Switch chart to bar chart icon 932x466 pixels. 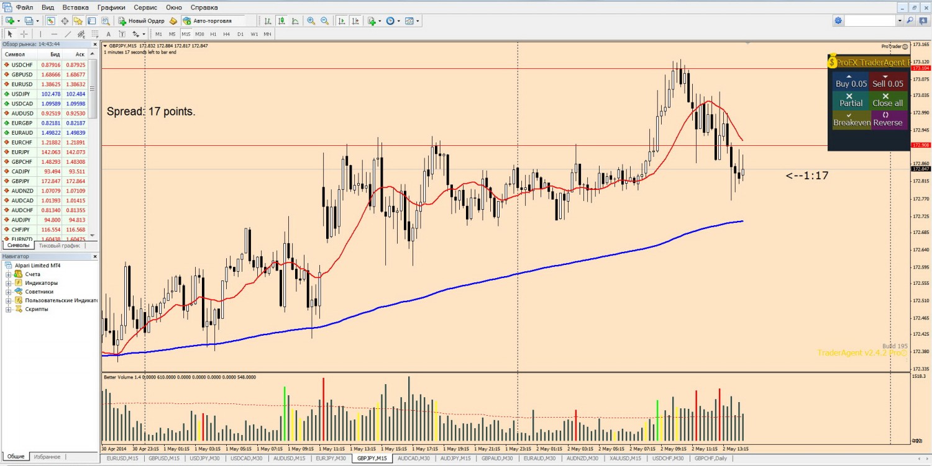pyautogui.click(x=268, y=20)
